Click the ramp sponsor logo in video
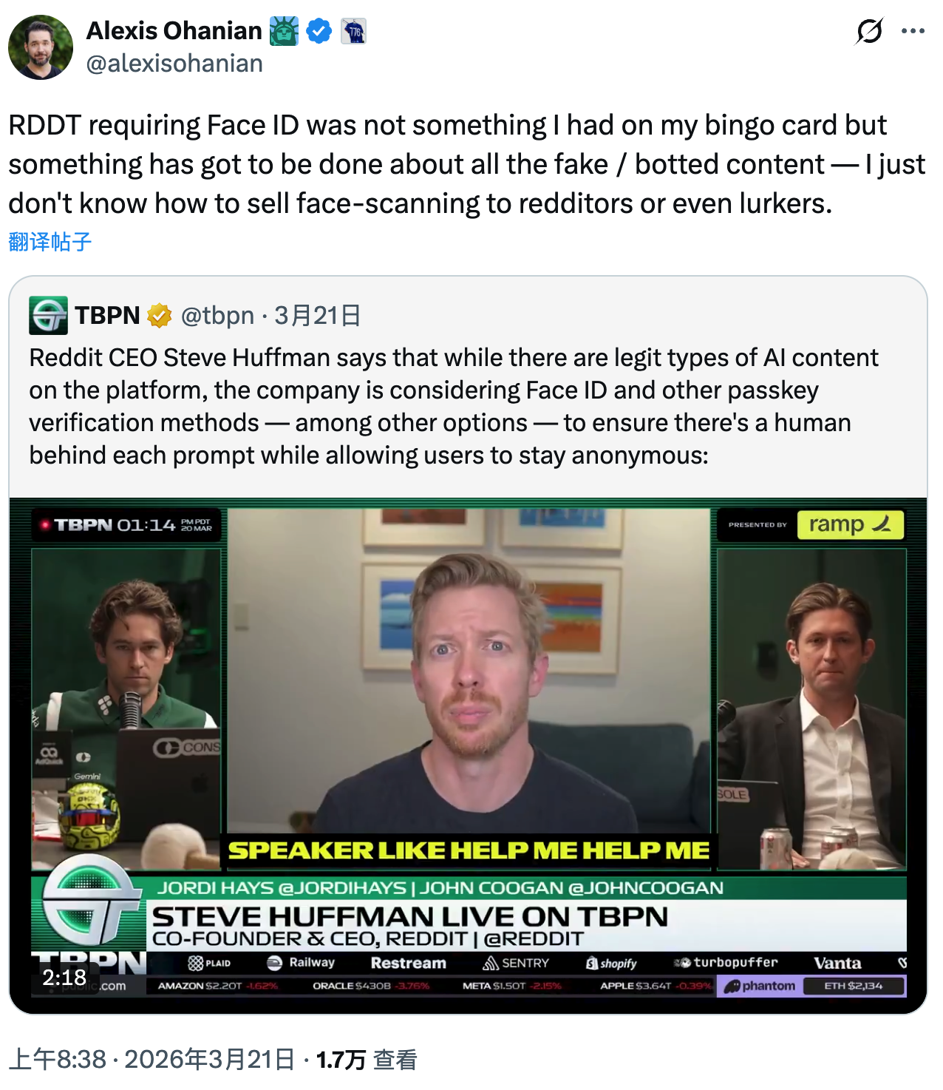Image resolution: width=943 pixels, height=1090 pixels. point(851,524)
